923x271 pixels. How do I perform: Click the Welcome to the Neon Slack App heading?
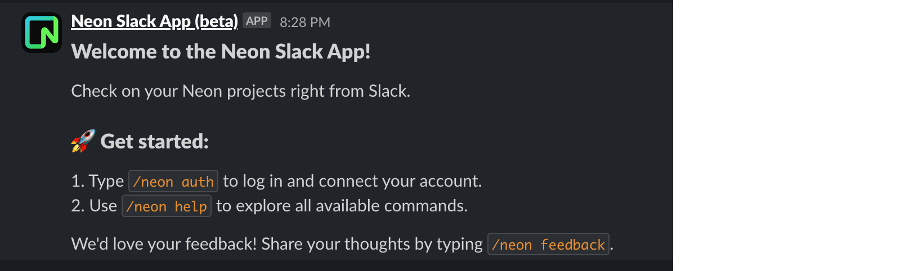(221, 52)
